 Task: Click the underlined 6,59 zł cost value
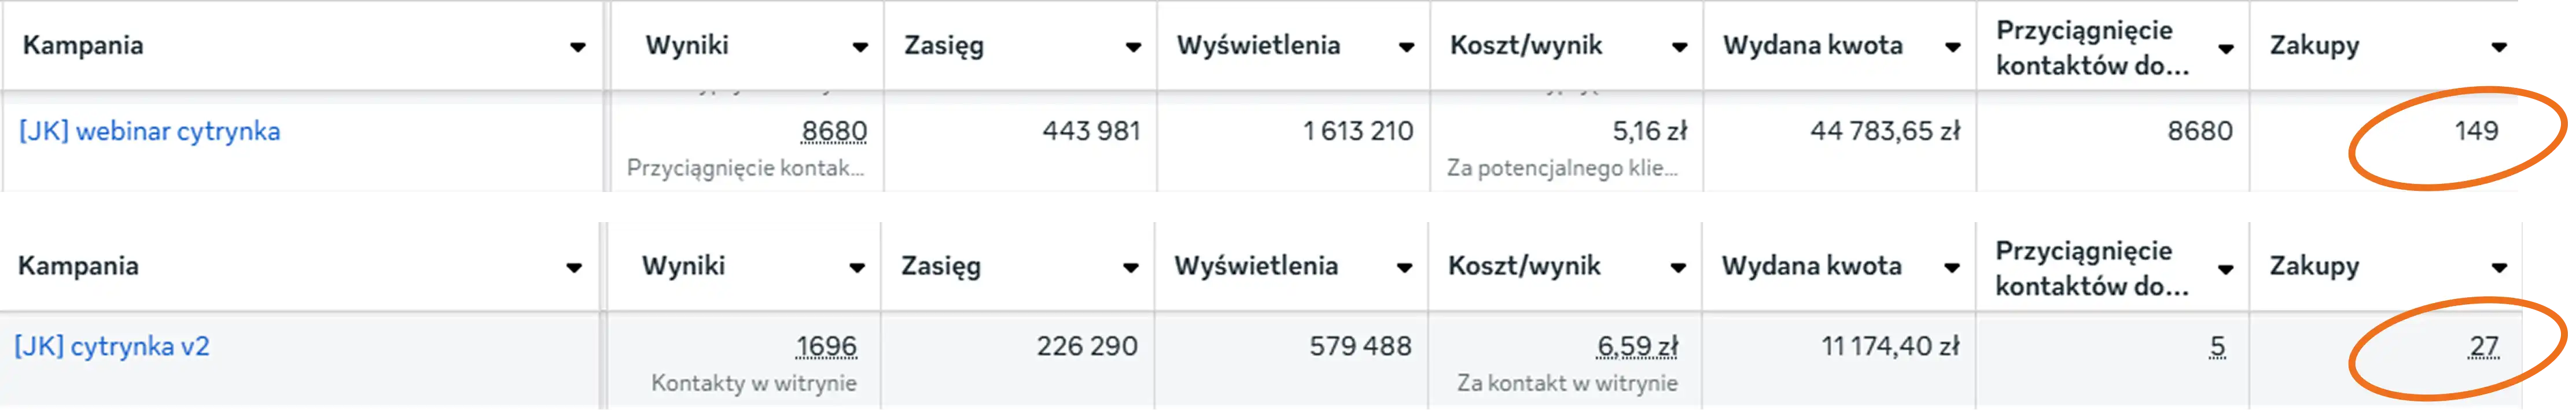click(1637, 347)
